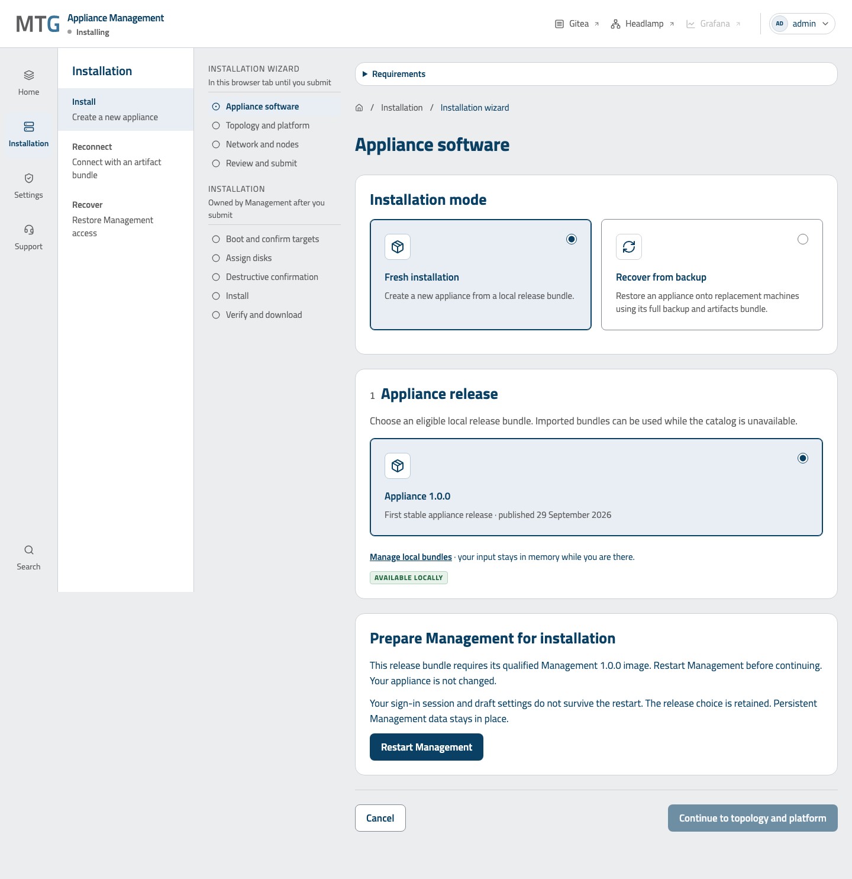Select Assign disks step
852x879 pixels.
275,258
